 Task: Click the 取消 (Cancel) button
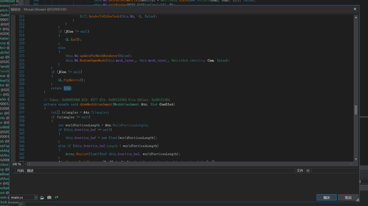click(348, 197)
